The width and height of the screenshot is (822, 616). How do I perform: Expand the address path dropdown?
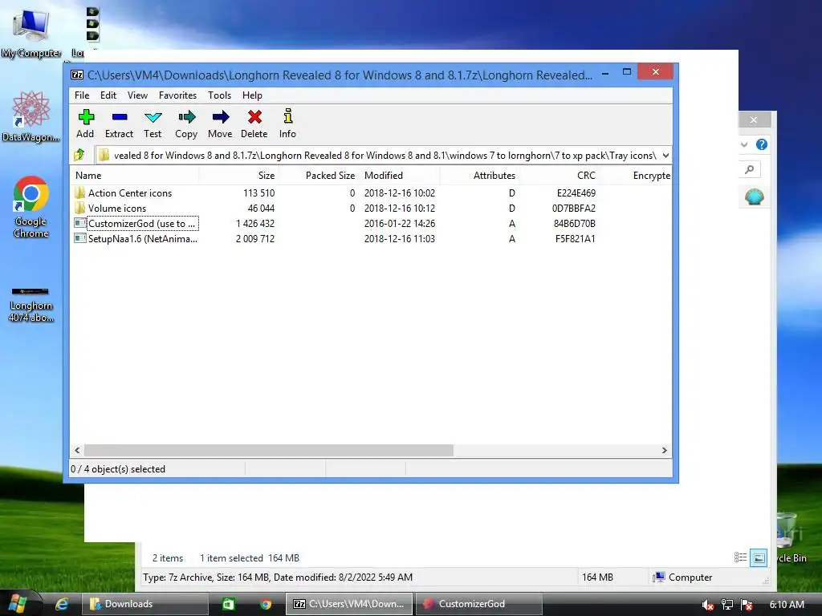point(665,155)
